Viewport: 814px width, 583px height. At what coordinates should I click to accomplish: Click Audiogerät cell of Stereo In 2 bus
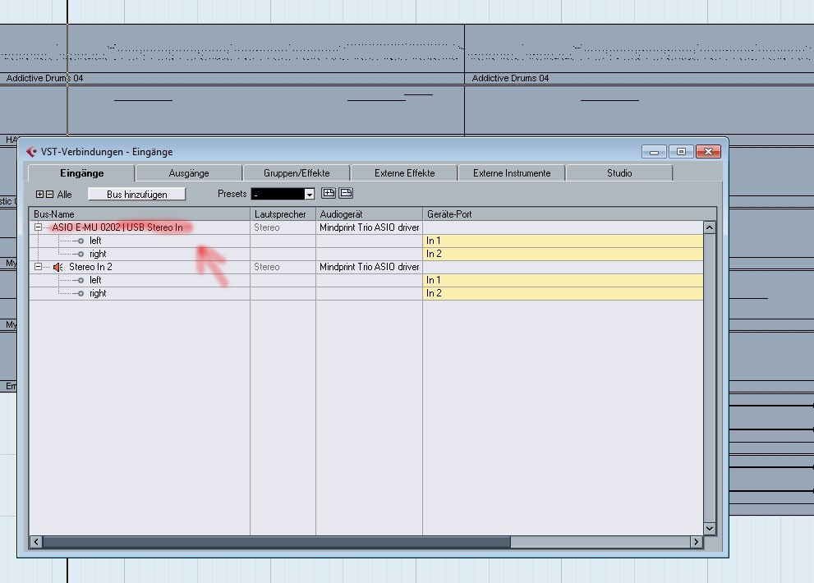pos(369,267)
